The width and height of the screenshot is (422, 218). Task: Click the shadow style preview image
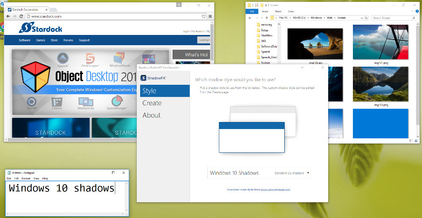pos(257,129)
